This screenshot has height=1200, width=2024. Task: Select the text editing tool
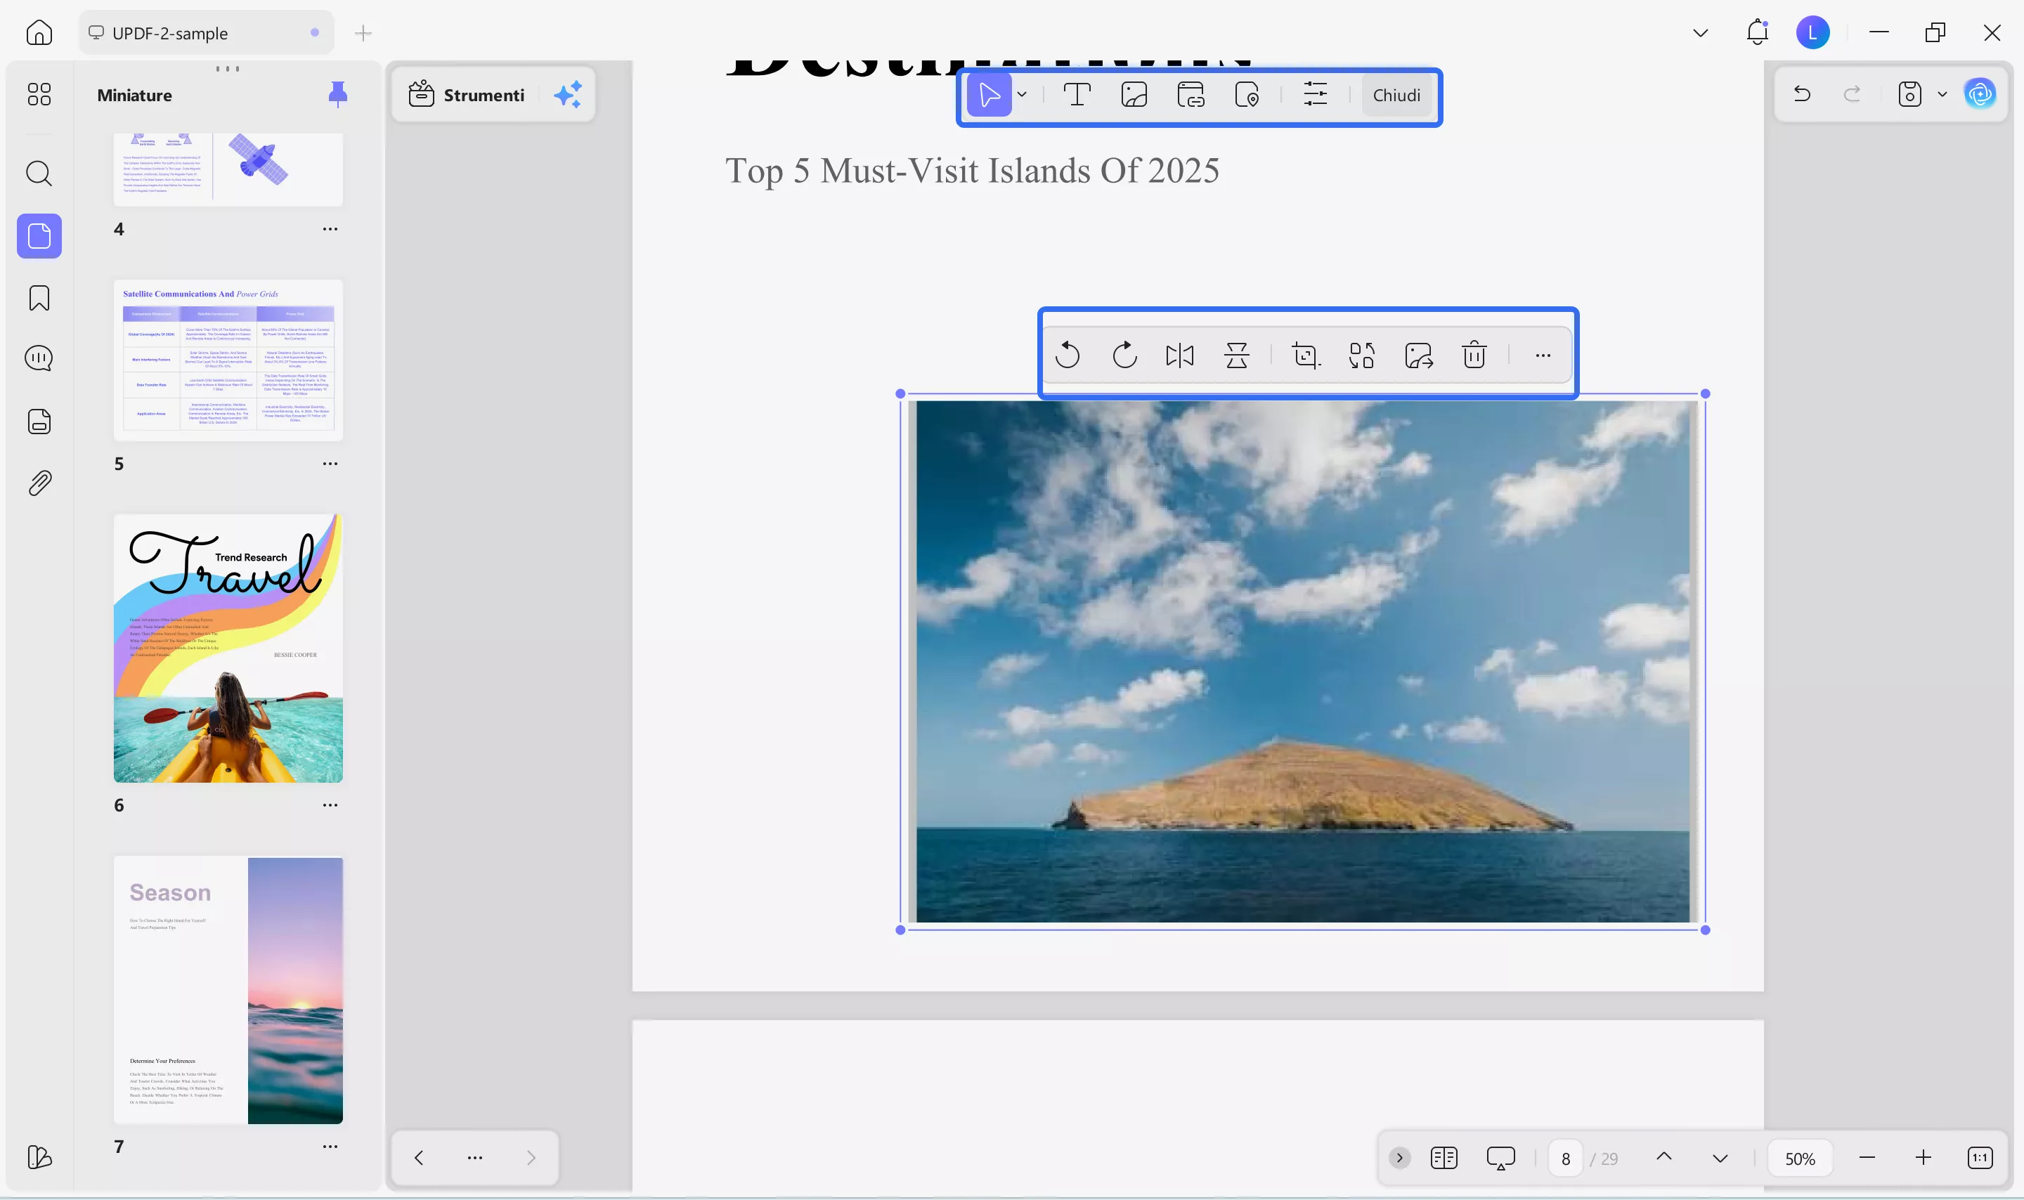1078,94
